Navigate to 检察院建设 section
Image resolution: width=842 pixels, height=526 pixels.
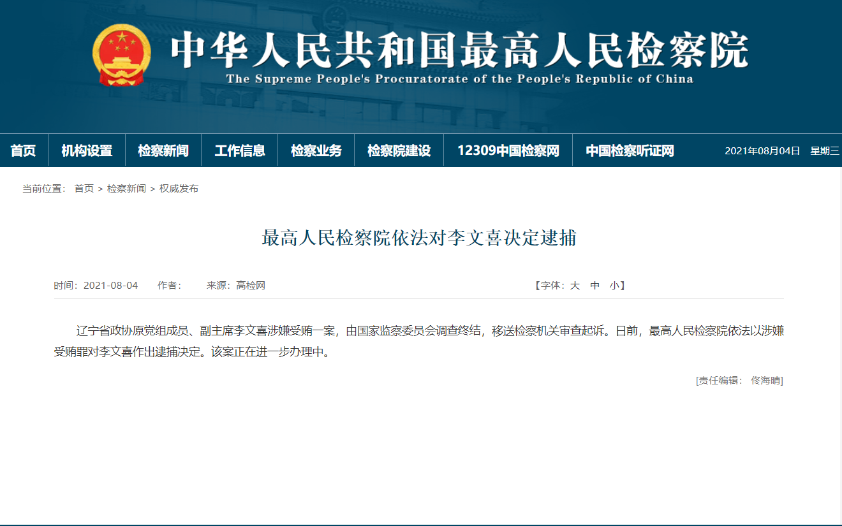[x=399, y=151]
